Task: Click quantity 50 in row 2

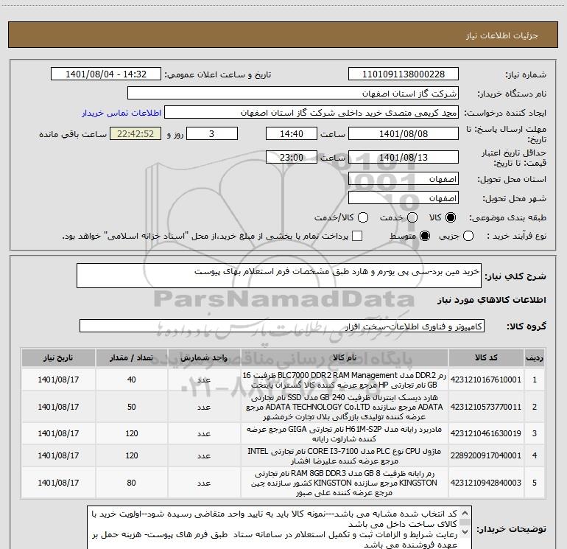Action: coord(132,407)
